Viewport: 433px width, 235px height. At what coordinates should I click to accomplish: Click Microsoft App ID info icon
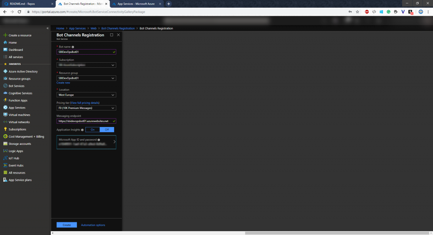pyautogui.click(x=99, y=140)
